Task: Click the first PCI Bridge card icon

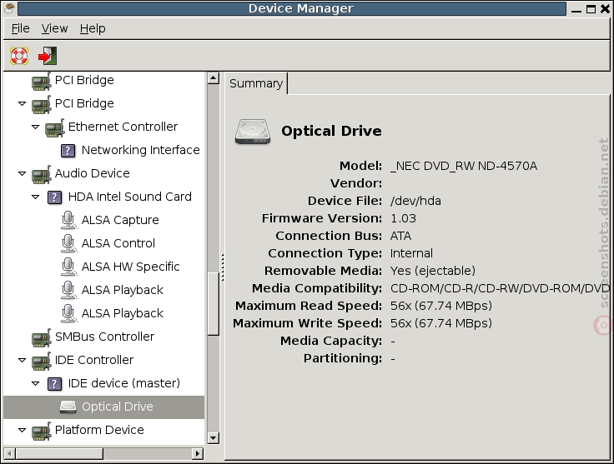Action: point(41,81)
